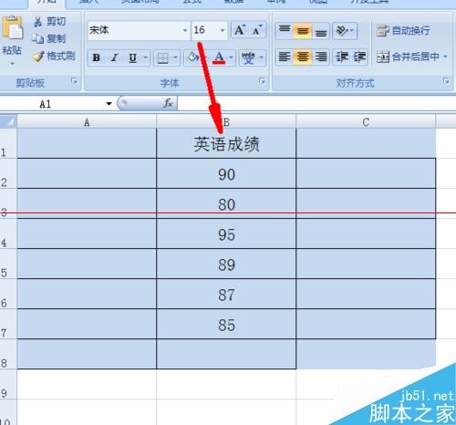Apply cell borders icon

162,57
